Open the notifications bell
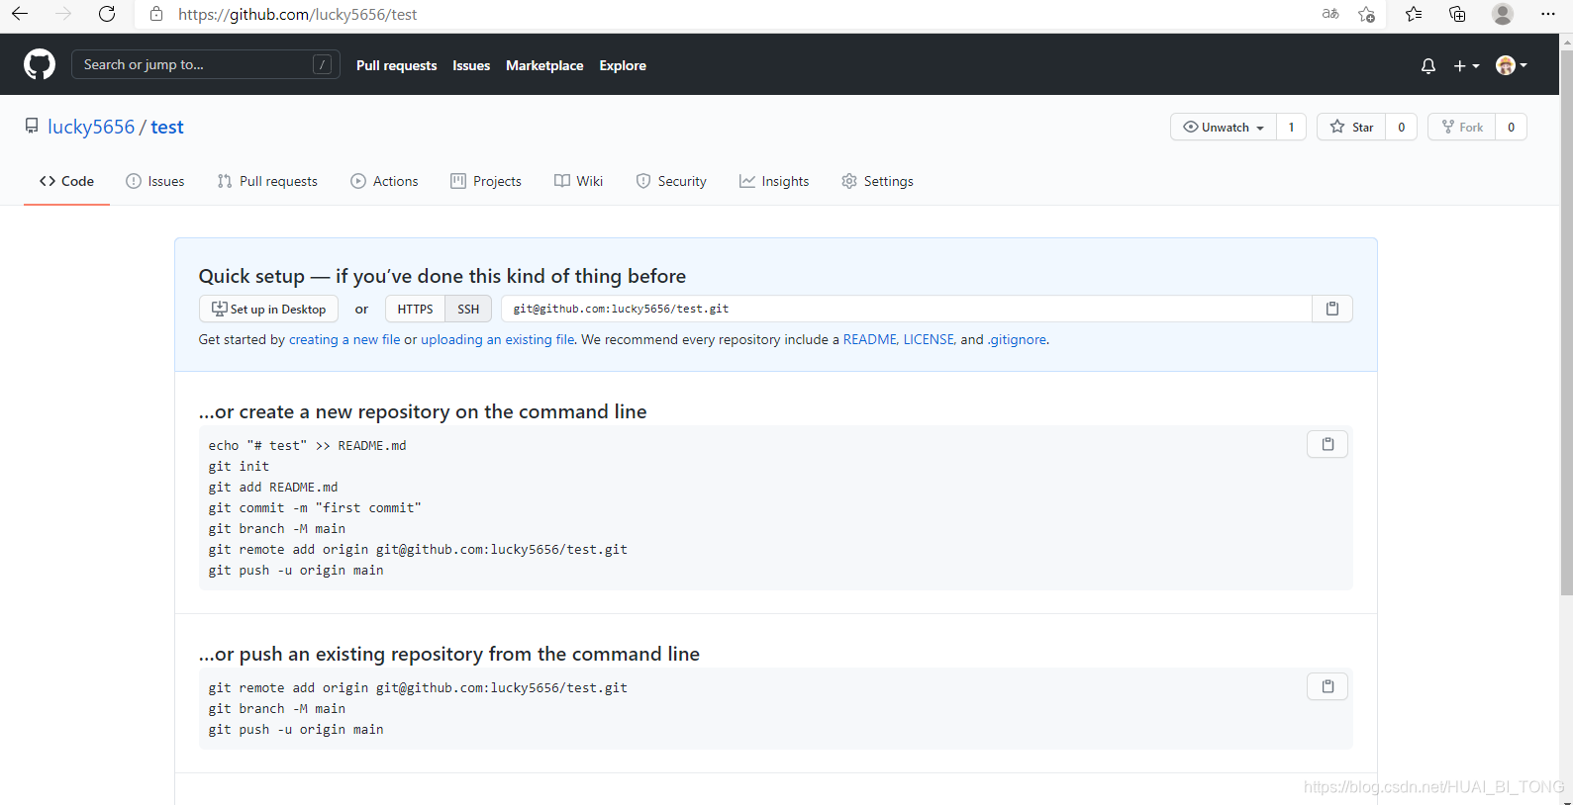The width and height of the screenshot is (1573, 805). [x=1427, y=66]
